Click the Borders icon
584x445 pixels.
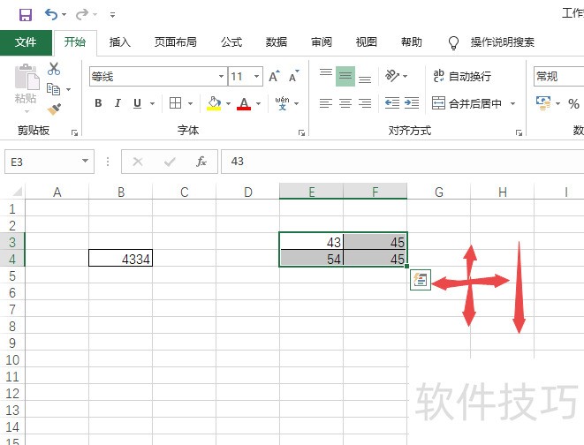(x=175, y=103)
